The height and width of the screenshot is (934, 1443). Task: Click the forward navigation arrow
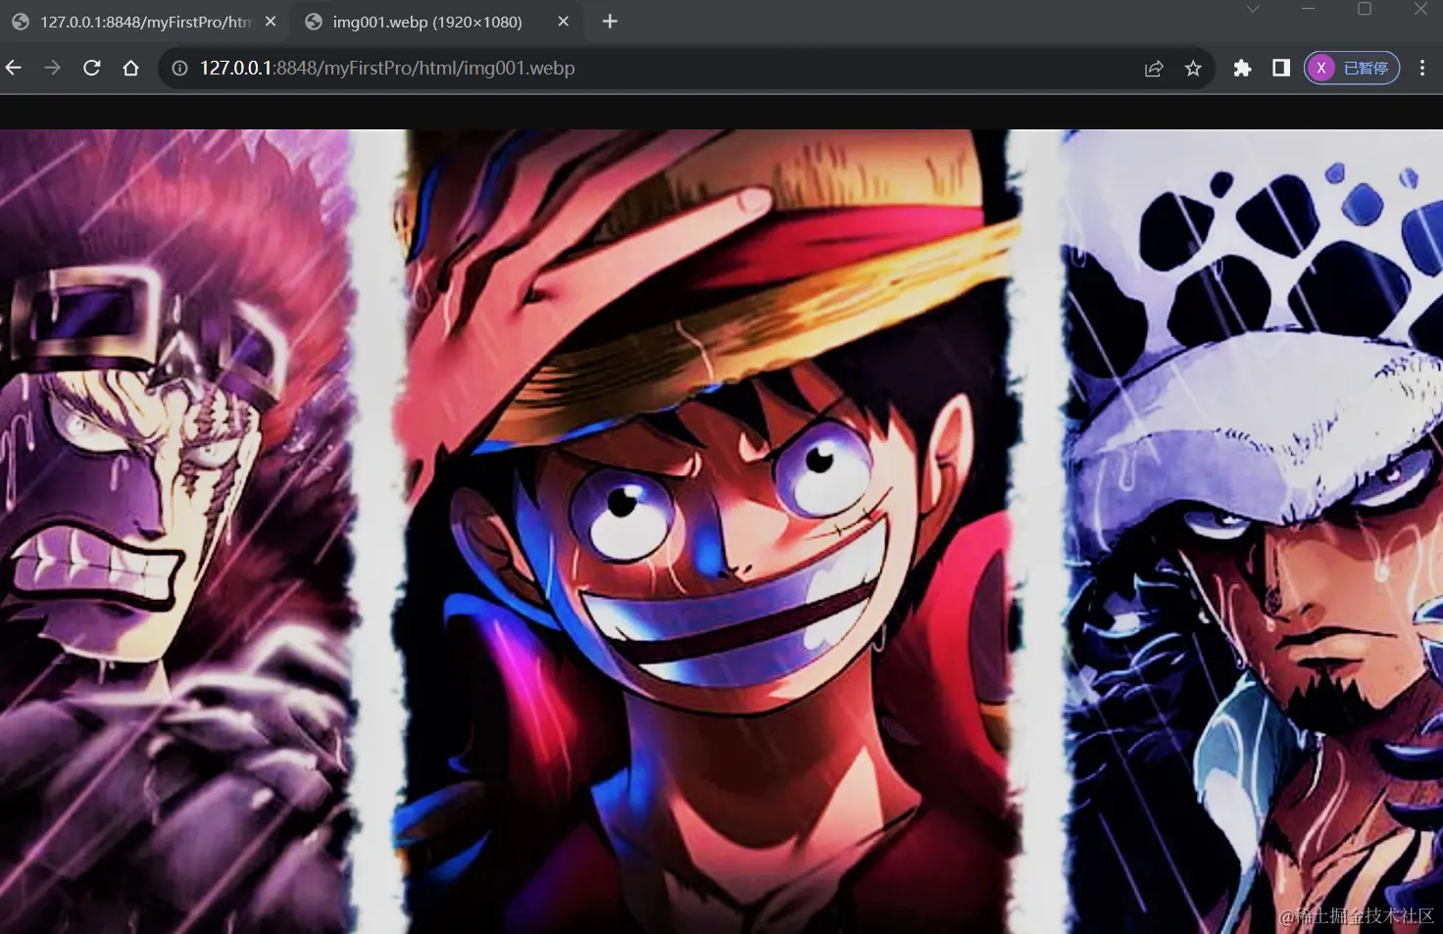(53, 68)
